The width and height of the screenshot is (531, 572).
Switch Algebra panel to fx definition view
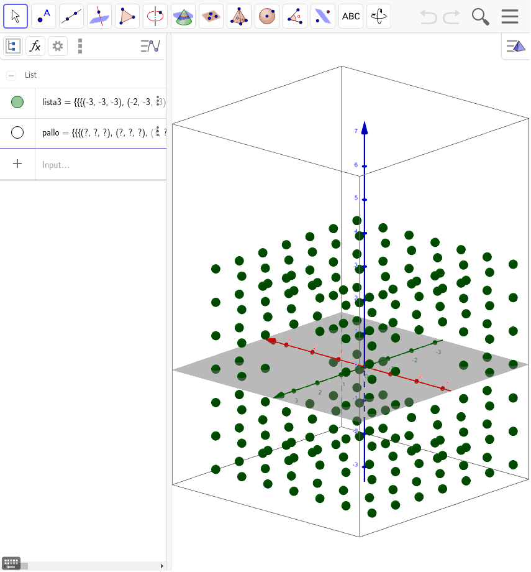(35, 45)
